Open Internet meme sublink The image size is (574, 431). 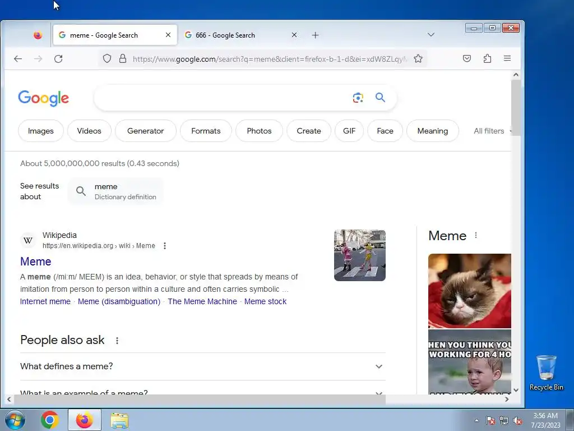[x=45, y=301]
